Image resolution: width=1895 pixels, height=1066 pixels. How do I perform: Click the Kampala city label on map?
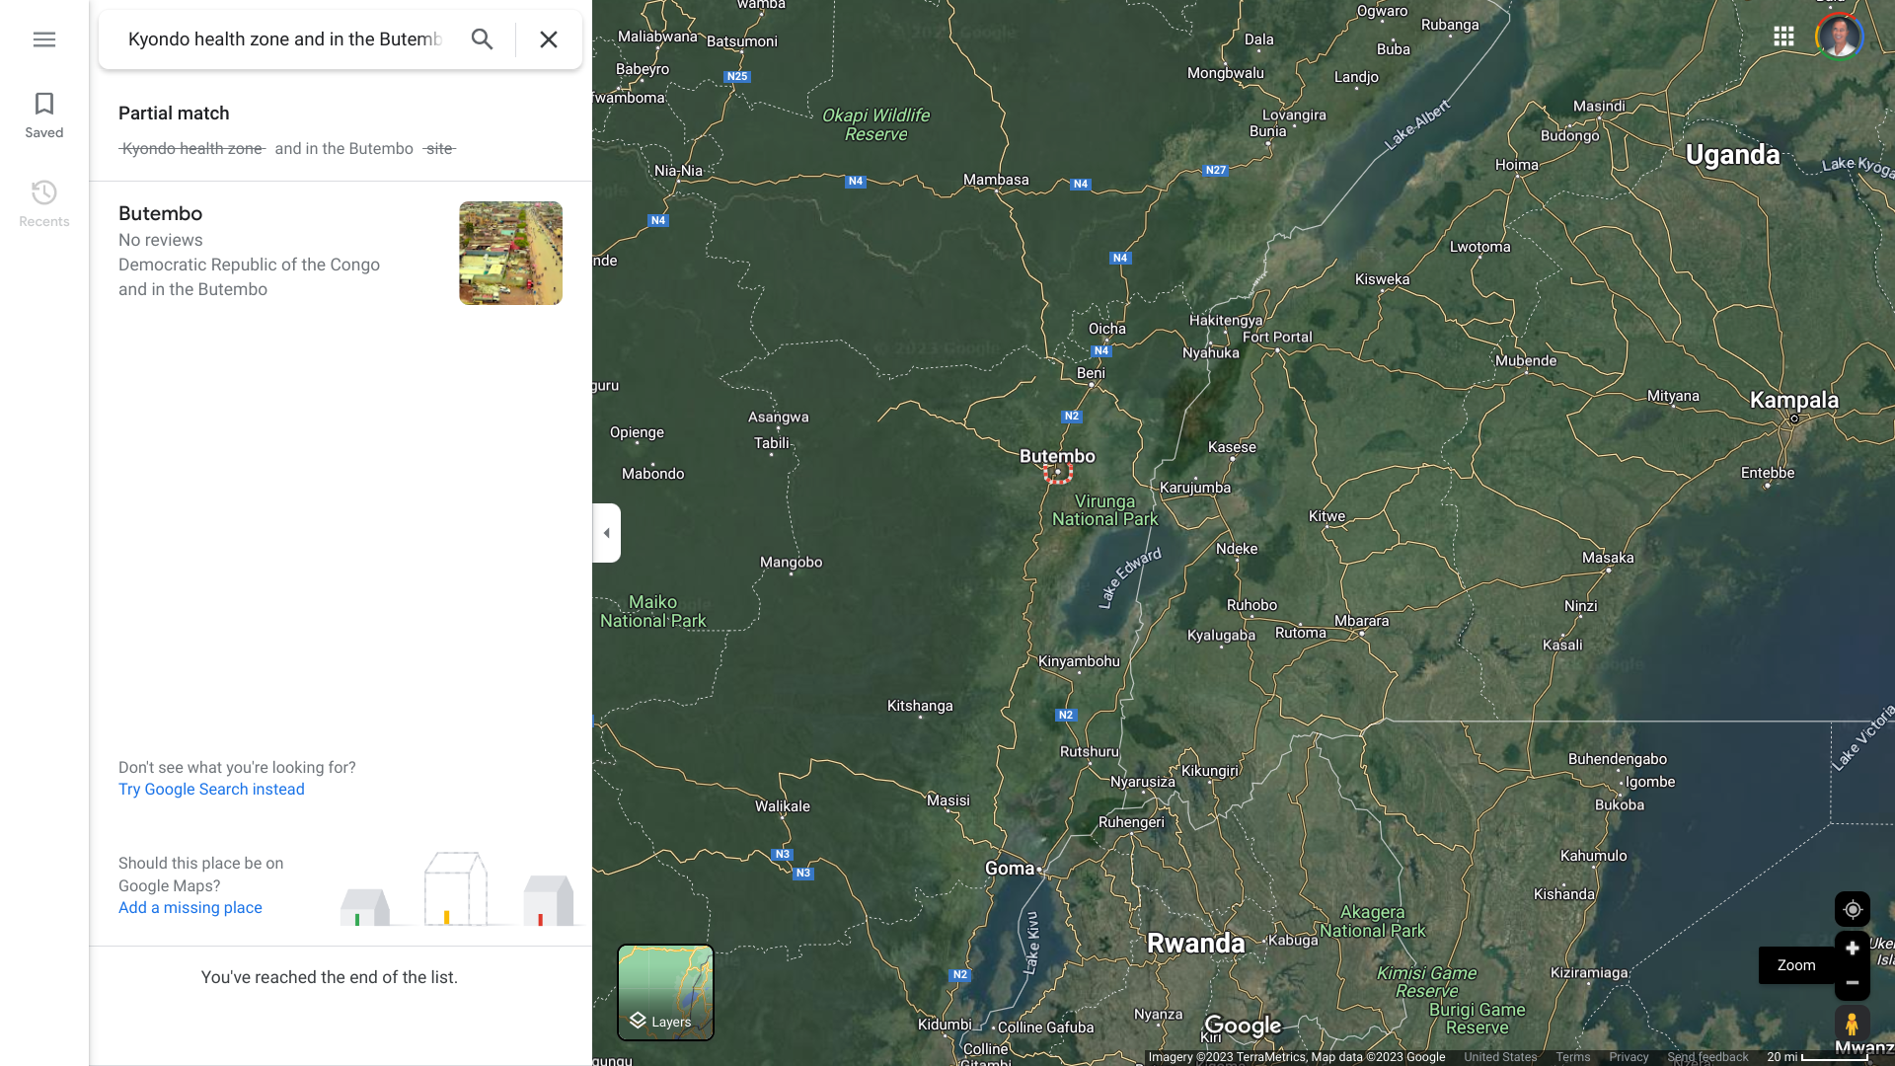tap(1793, 401)
